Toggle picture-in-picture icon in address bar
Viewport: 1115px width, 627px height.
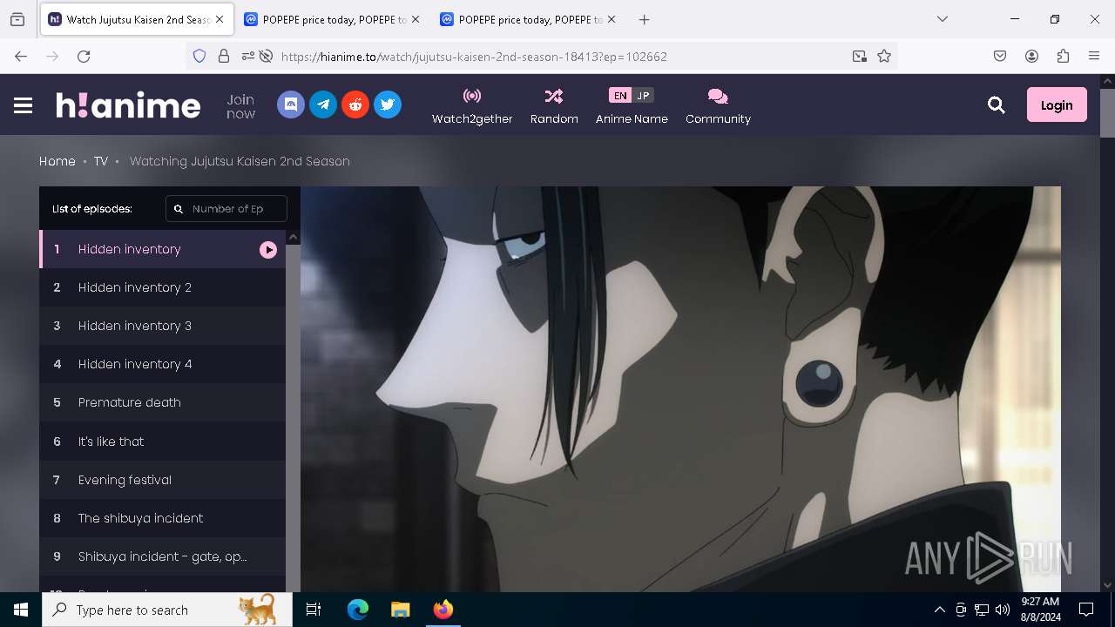tap(860, 56)
